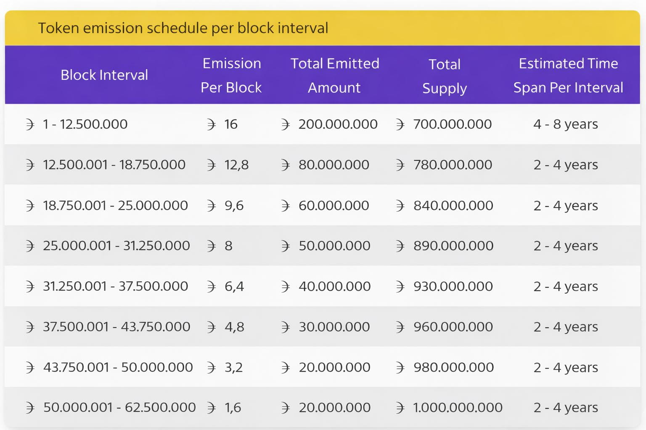Click the Total Emitted Amount header
This screenshot has width=646, height=430.
coord(335,76)
